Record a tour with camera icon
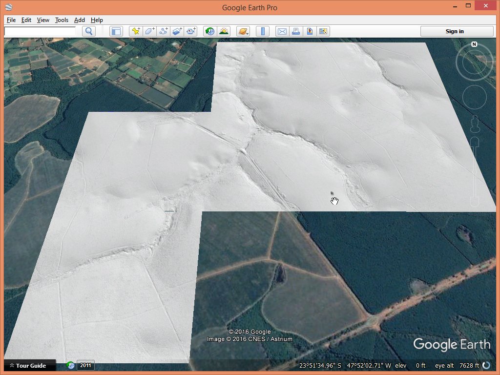The width and height of the screenshot is (500, 375). [191, 31]
